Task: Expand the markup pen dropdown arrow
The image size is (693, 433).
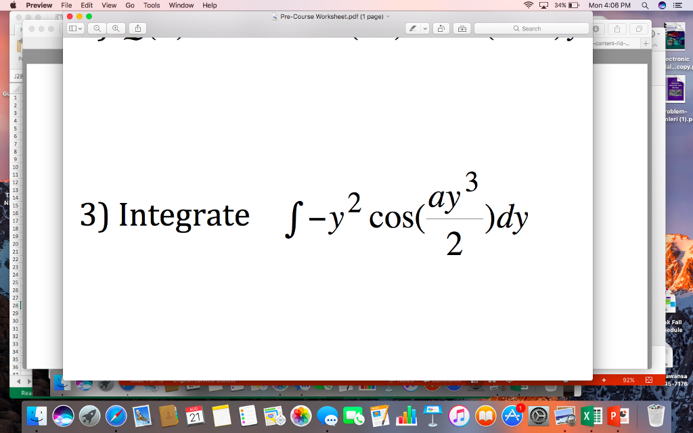Action: coord(424,28)
